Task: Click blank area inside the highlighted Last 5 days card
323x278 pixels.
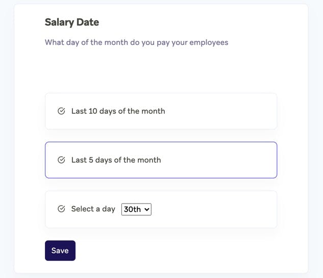Action: coord(225,160)
